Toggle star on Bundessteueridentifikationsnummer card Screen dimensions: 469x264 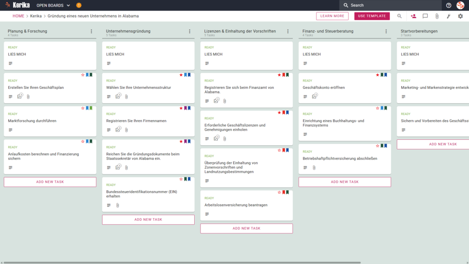[181, 179]
